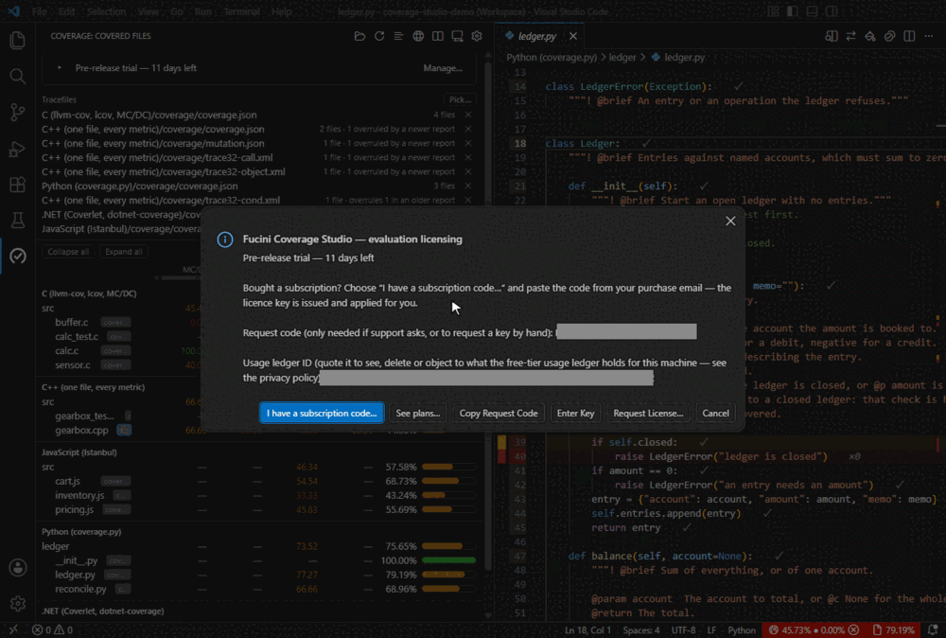The image size is (946, 638).
Task: Open the Extensions view in the activity bar
Action: click(17, 184)
